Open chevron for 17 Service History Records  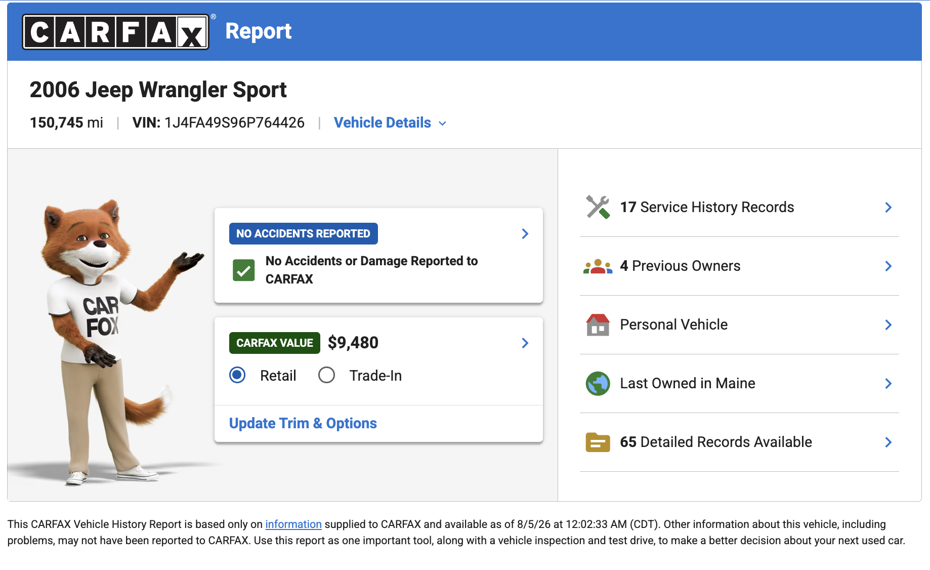coord(888,207)
